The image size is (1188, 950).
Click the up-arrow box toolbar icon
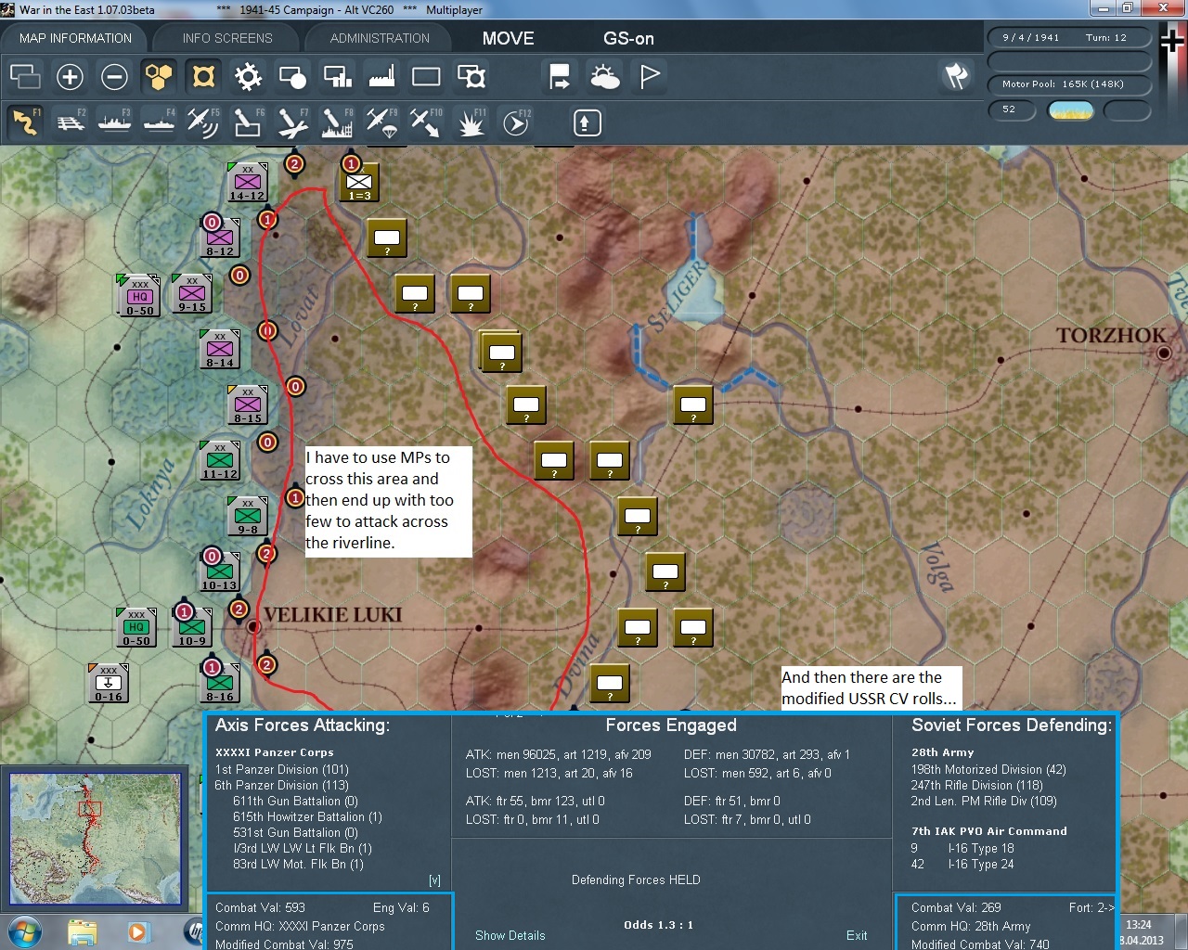point(588,122)
